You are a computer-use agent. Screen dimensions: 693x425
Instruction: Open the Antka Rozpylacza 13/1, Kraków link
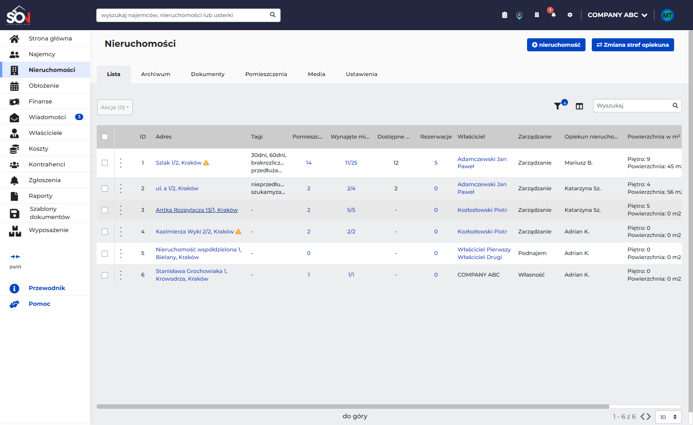coord(197,210)
